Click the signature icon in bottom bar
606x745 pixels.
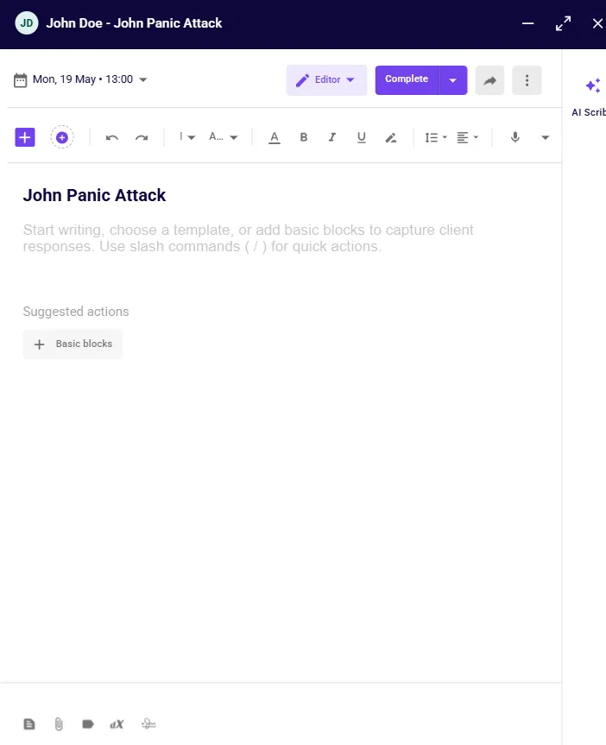[149, 724]
